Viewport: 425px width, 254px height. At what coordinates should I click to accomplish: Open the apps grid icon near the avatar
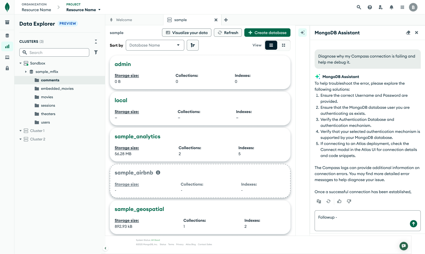(x=402, y=7)
